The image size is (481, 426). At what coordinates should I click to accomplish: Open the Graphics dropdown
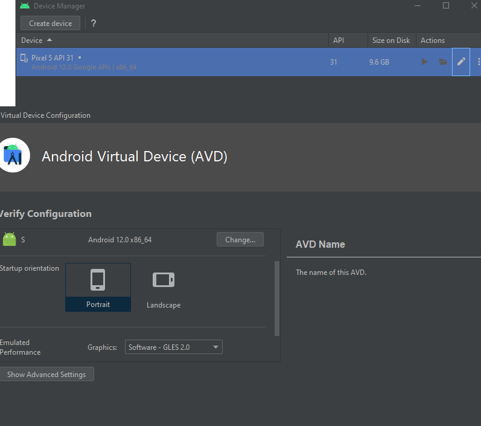(173, 347)
